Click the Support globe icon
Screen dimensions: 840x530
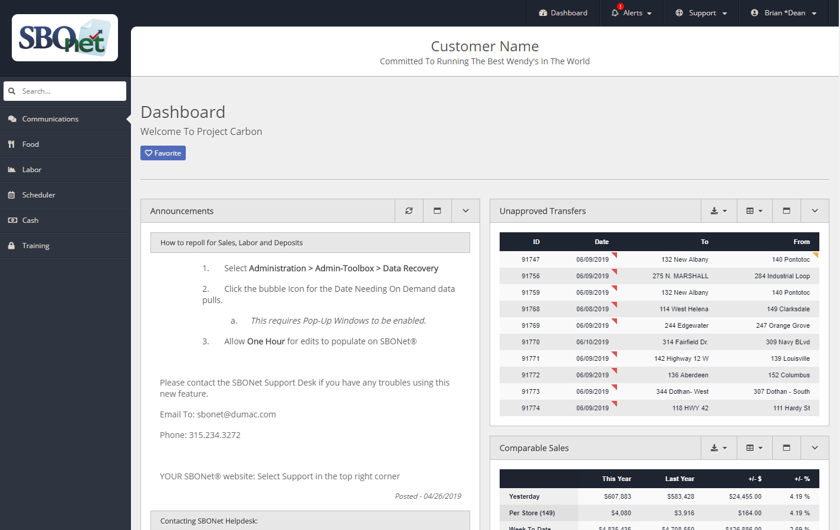tap(680, 13)
